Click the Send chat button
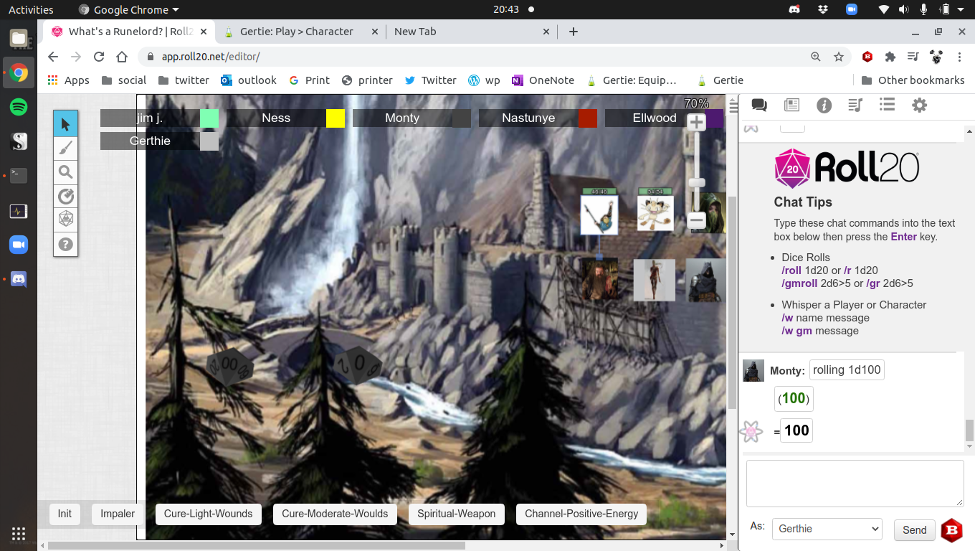The width and height of the screenshot is (975, 551). click(914, 530)
